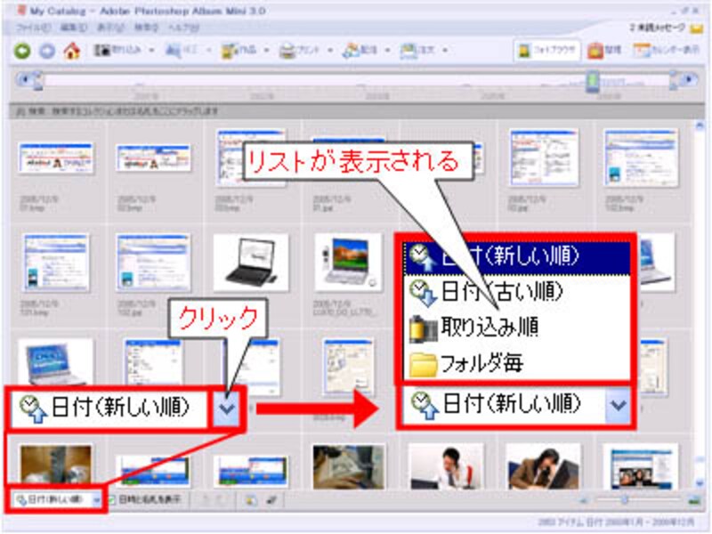Screen dimensions: 712x534
Task: Return to the Home view via the house icon
Action: (72, 51)
